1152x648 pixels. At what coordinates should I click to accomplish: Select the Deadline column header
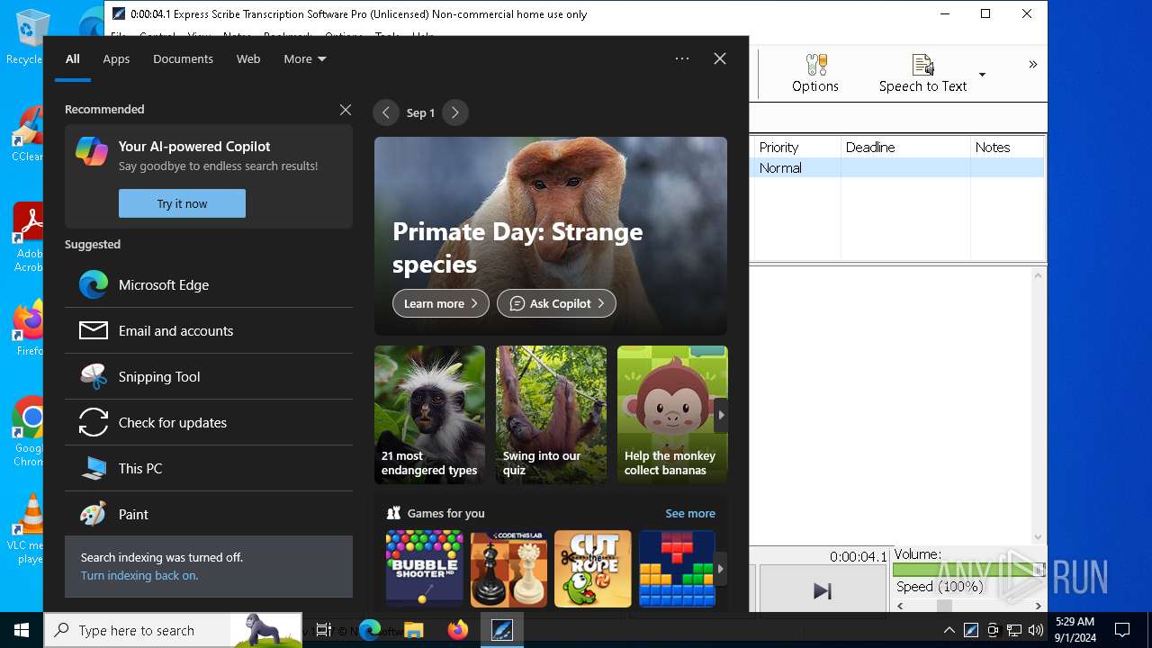905,147
